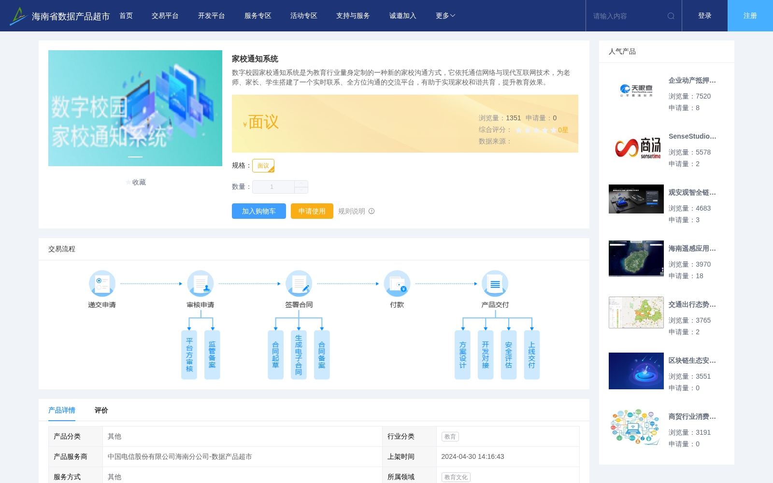Select the 面议 specification option
773x483 pixels.
(263, 166)
